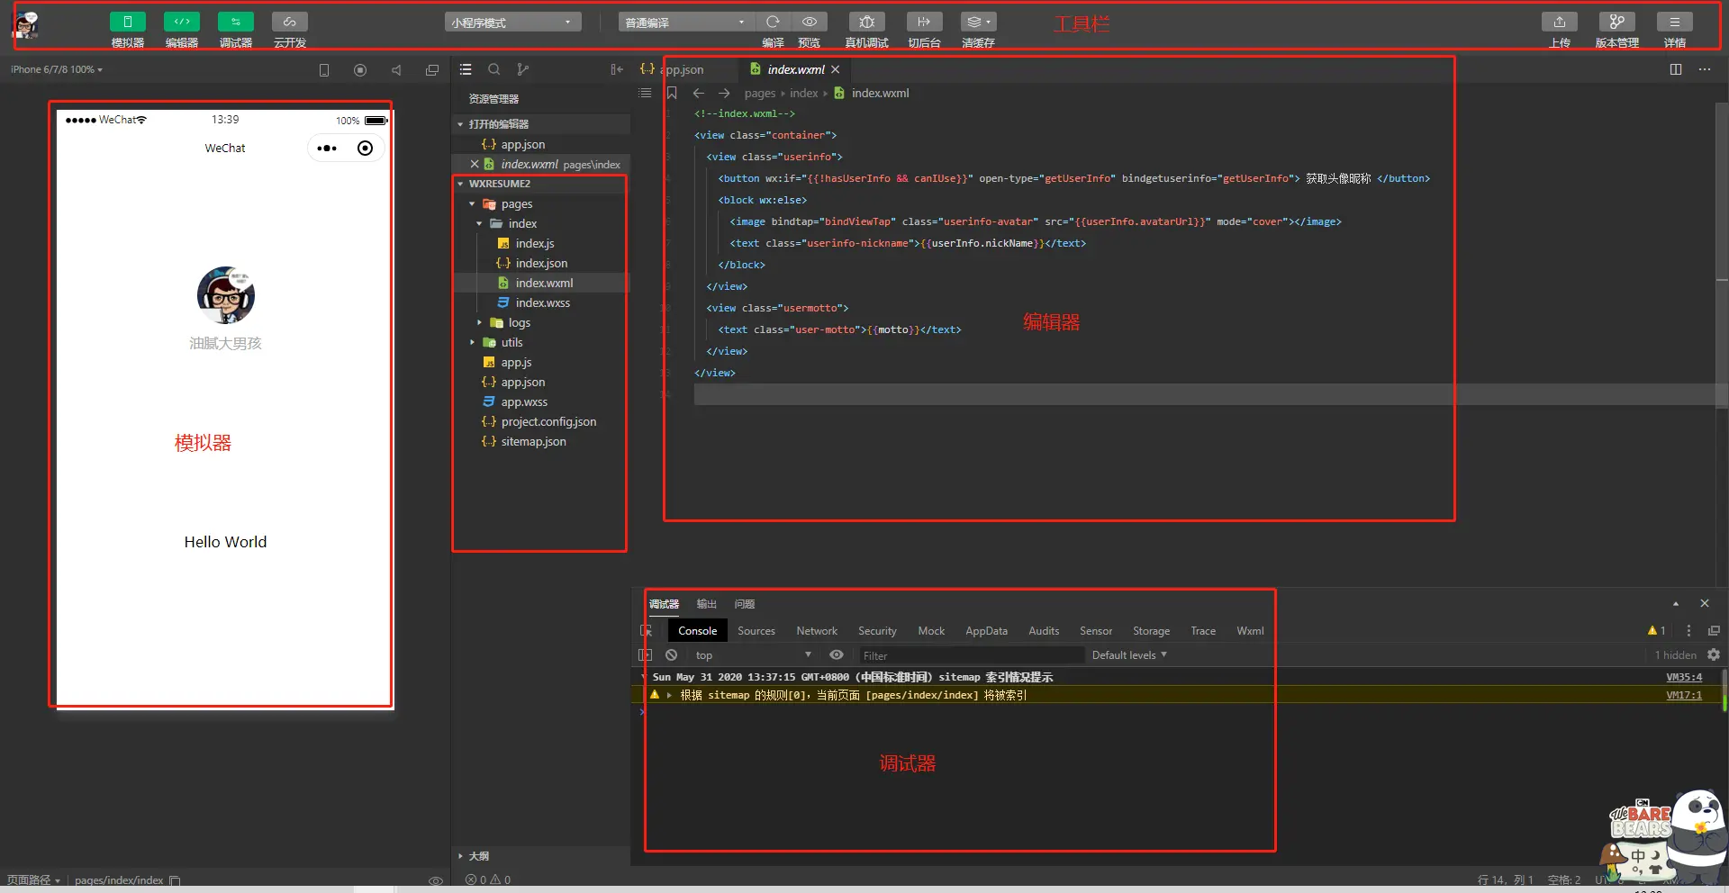This screenshot has width=1729, height=893.
Task: Open version management (版本管理) icon
Action: point(1617,22)
